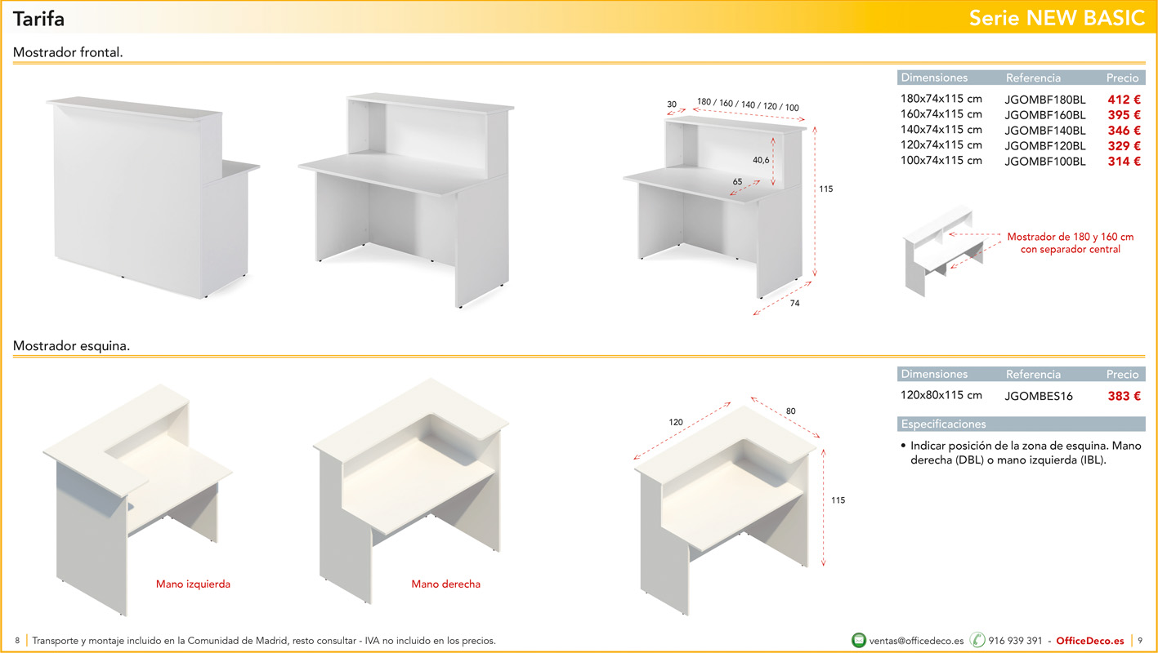
Task: Click the 'Precio' column header
Action: coord(1123,78)
